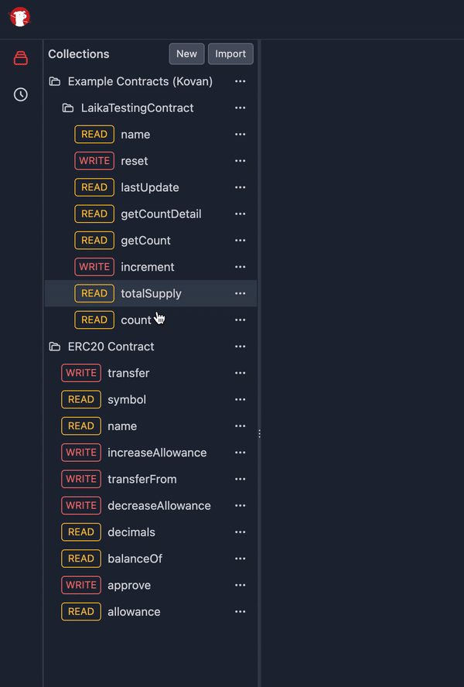
Task: Open options menu beside the approve request
Action: pyautogui.click(x=240, y=585)
